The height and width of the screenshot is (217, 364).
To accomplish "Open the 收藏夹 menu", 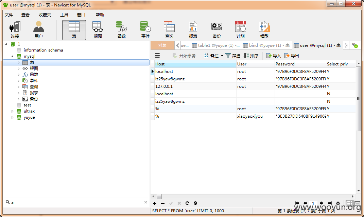I will (x=45, y=15).
